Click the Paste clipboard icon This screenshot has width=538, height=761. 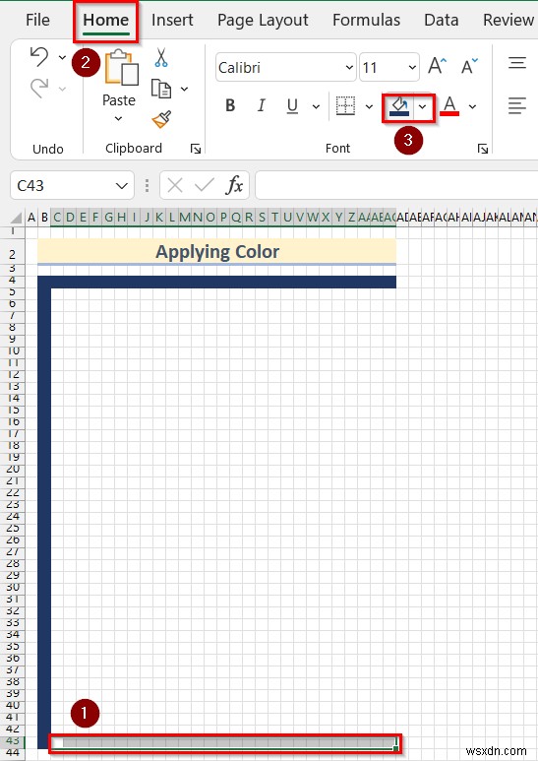[x=122, y=68]
